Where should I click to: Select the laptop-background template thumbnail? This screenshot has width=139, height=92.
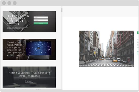tap(29, 22)
